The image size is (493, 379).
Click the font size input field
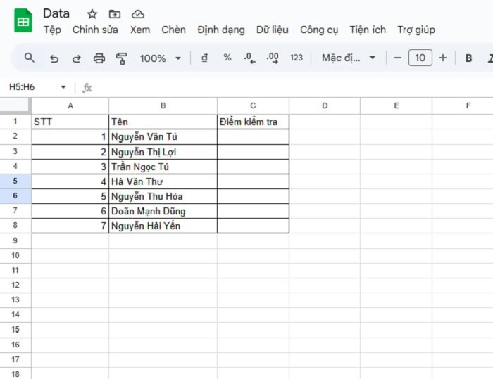click(x=420, y=58)
